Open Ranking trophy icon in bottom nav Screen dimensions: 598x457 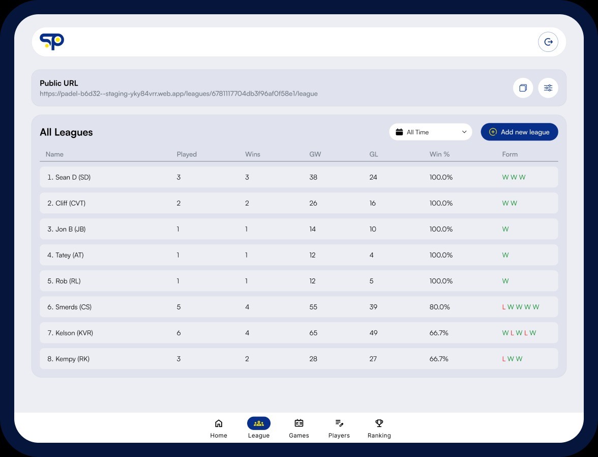pos(379,423)
